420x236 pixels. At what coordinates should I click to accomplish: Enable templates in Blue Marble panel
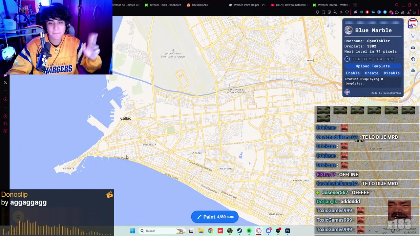pyautogui.click(x=353, y=73)
